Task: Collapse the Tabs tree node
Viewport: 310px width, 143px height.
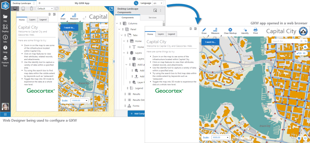Action: click(x=122, y=35)
